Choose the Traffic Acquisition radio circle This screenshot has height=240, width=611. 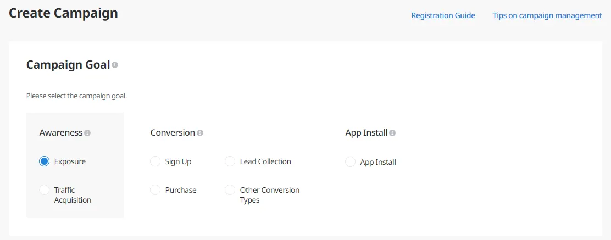[x=45, y=190]
